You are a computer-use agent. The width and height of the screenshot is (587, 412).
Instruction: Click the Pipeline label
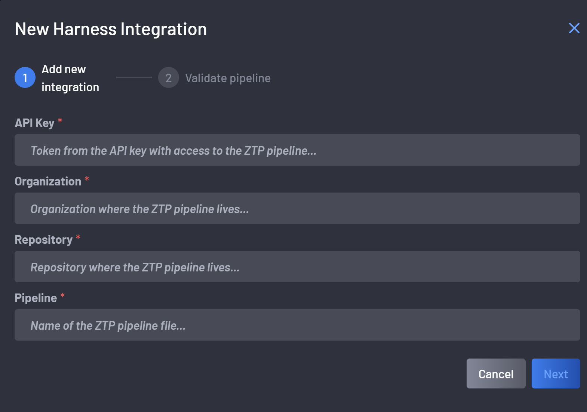click(36, 298)
